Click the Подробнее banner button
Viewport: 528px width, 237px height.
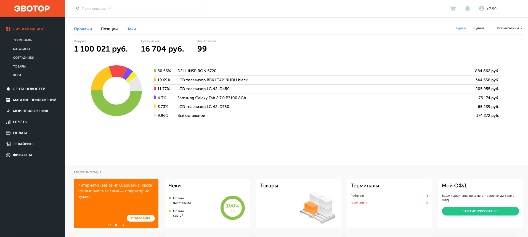coord(141,218)
